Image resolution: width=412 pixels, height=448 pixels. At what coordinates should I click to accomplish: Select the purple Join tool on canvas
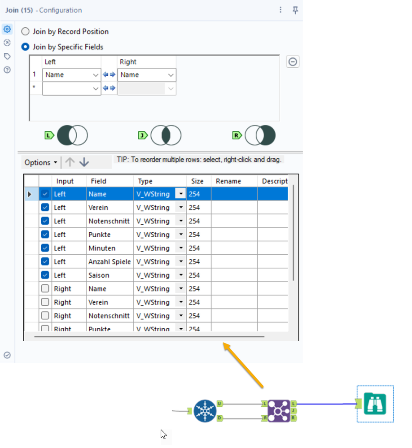[279, 411]
